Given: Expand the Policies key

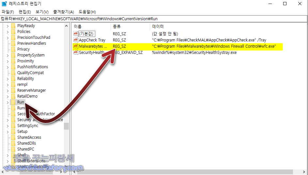Looking at the screenshot, I should [8, 32].
